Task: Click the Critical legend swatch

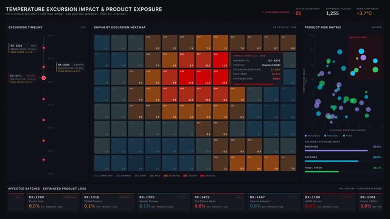Action: (202, 176)
